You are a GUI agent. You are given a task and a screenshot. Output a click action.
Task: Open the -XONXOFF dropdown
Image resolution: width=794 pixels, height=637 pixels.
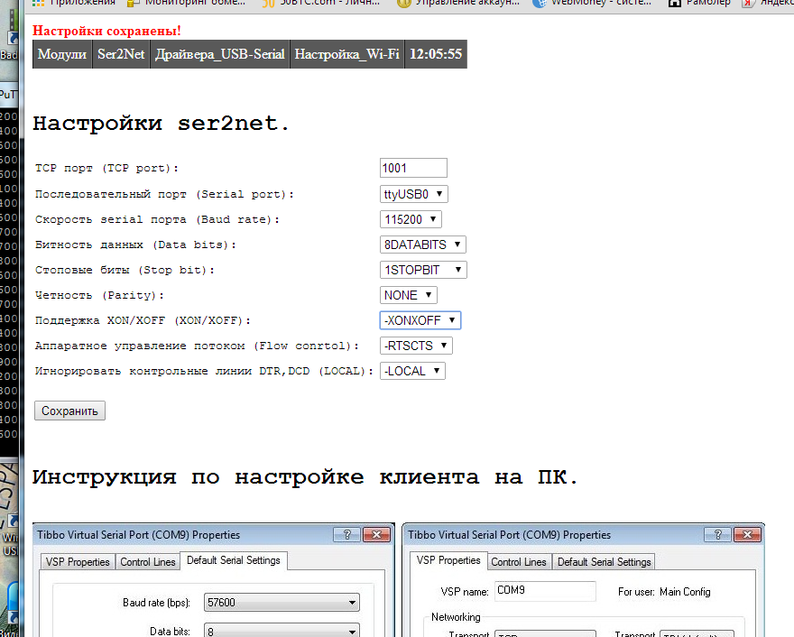click(420, 320)
